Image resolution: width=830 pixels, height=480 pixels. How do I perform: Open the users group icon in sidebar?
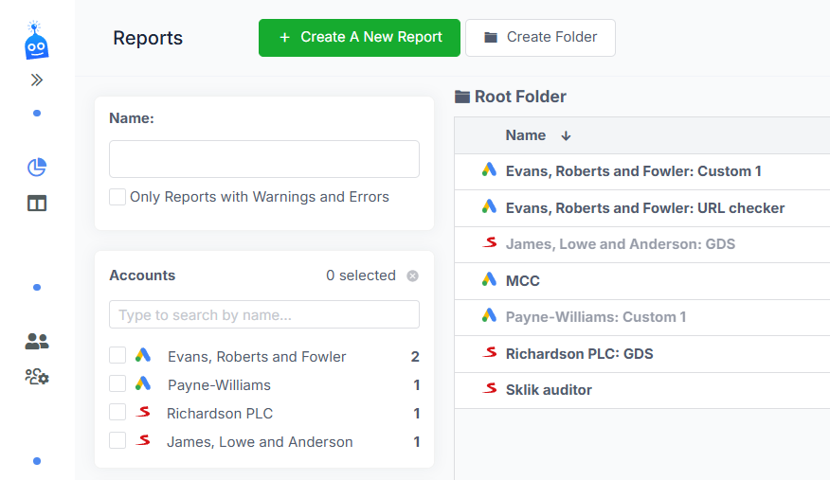pos(37,342)
